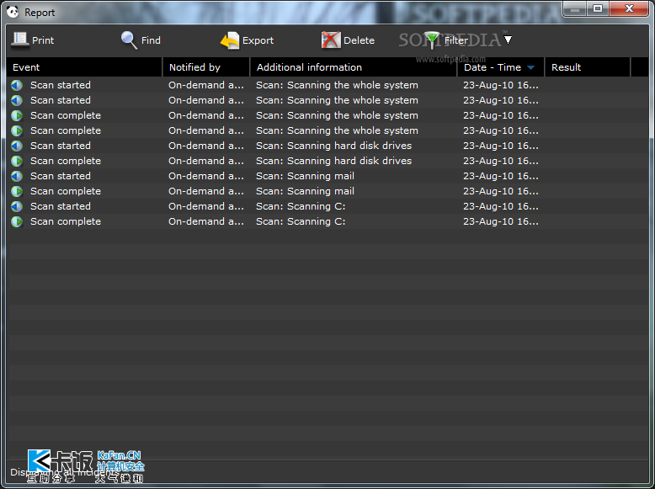Click the Export yellow arrow icon
The image size is (655, 489).
click(x=230, y=40)
